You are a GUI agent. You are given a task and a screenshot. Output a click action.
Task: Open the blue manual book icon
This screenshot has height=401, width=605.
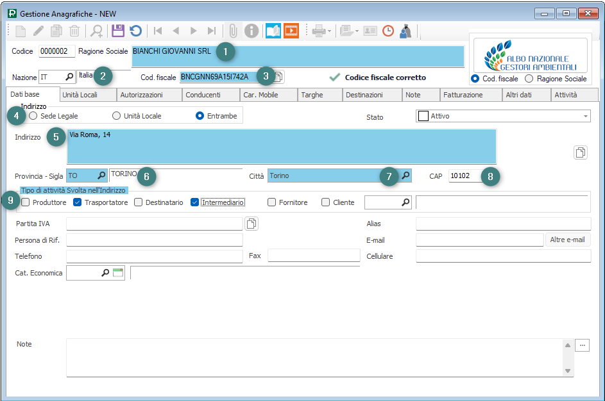(x=273, y=31)
